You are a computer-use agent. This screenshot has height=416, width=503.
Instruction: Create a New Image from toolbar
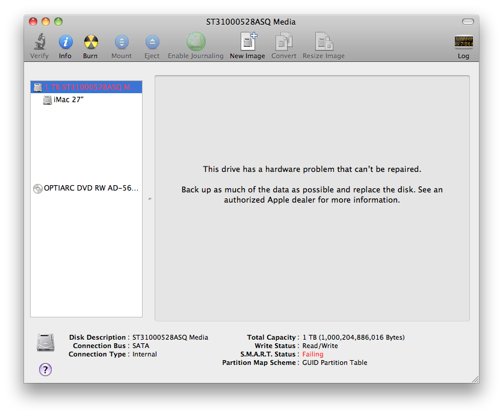click(x=248, y=41)
